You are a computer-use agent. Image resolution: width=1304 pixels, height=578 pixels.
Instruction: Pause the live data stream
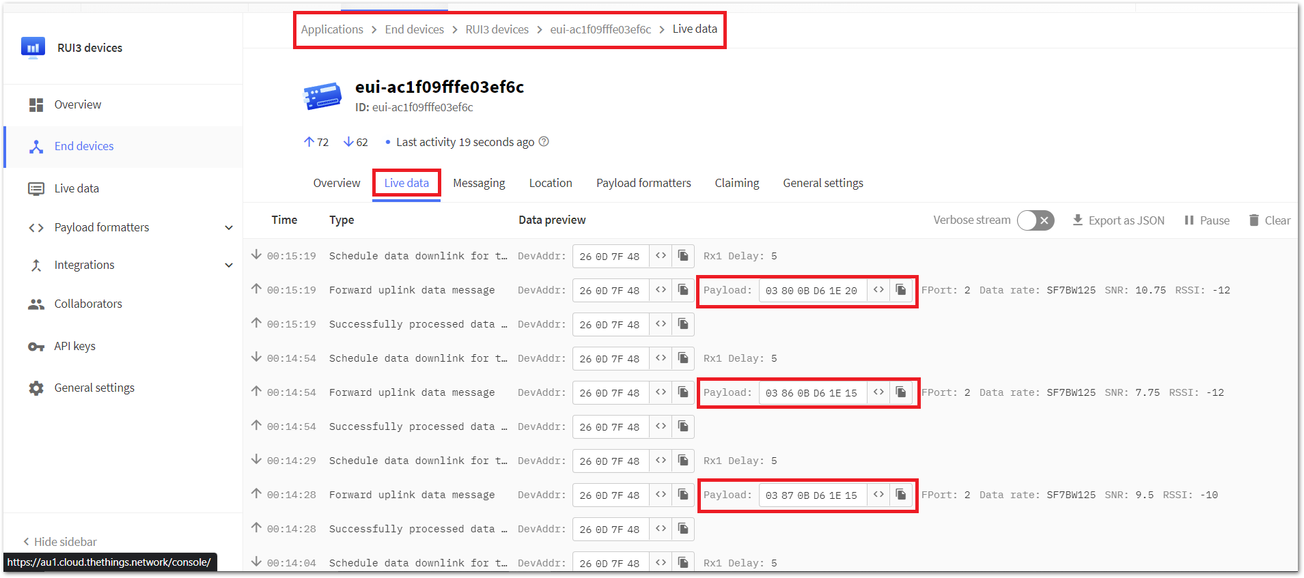pos(1206,220)
